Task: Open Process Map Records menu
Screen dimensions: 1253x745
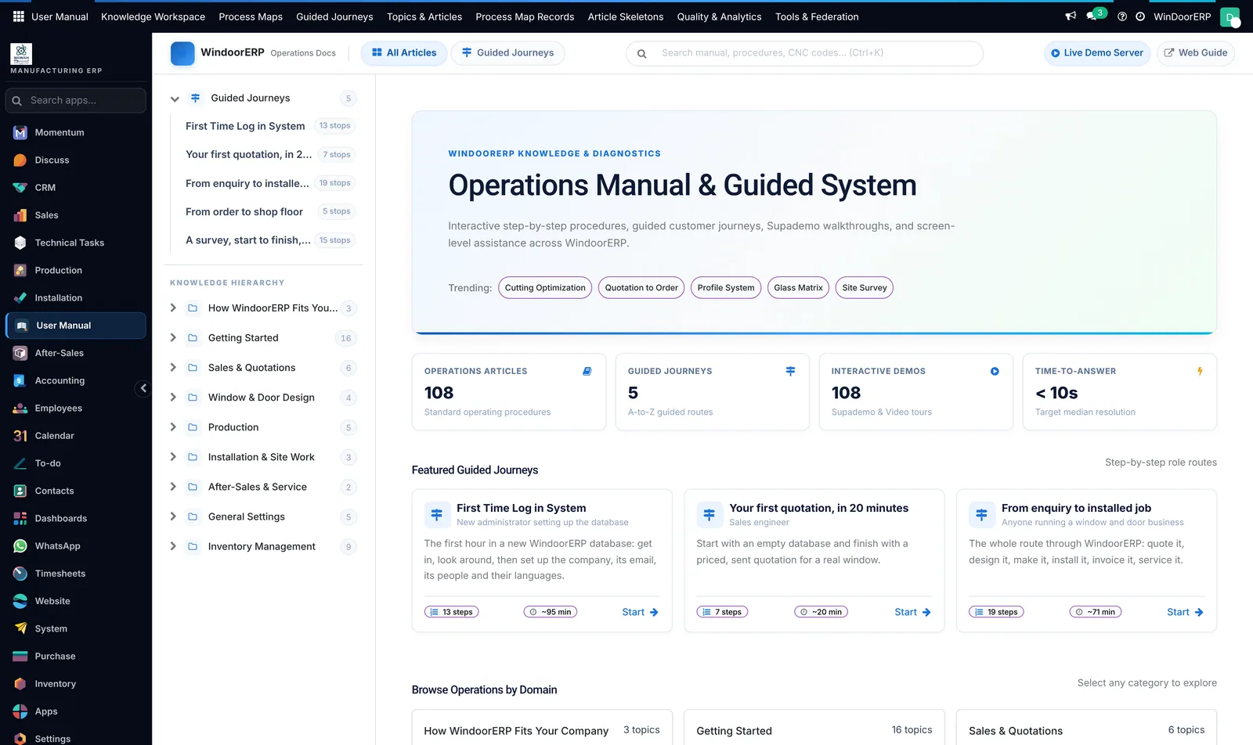Action: (x=525, y=16)
